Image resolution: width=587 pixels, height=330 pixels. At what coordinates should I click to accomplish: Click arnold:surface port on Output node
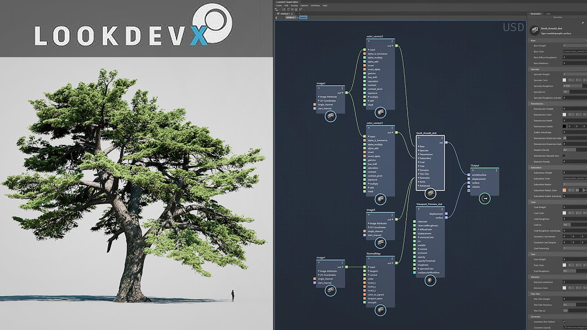pos(469,175)
